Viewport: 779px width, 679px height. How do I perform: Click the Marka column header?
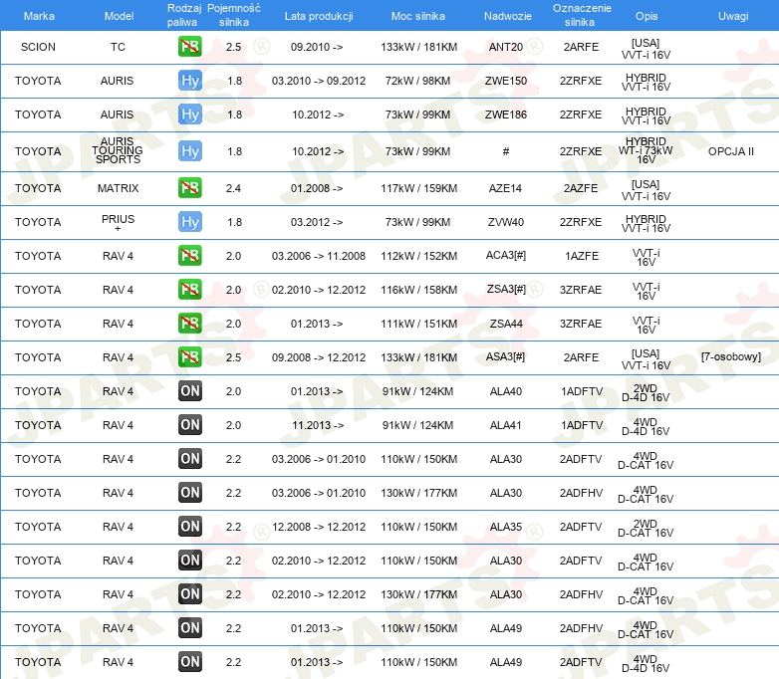pyautogui.click(x=39, y=17)
